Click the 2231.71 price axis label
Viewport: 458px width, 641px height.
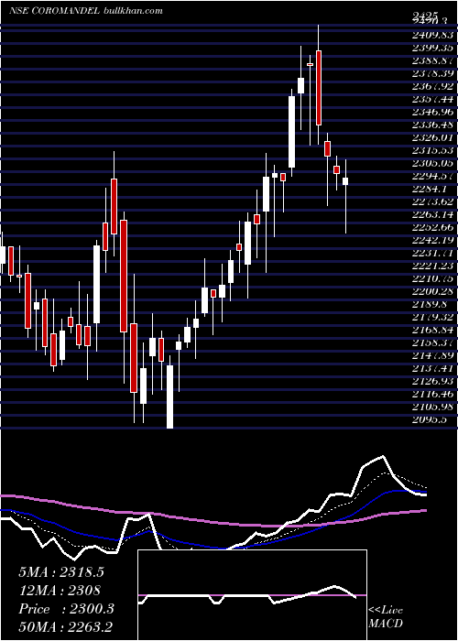pyautogui.click(x=433, y=253)
